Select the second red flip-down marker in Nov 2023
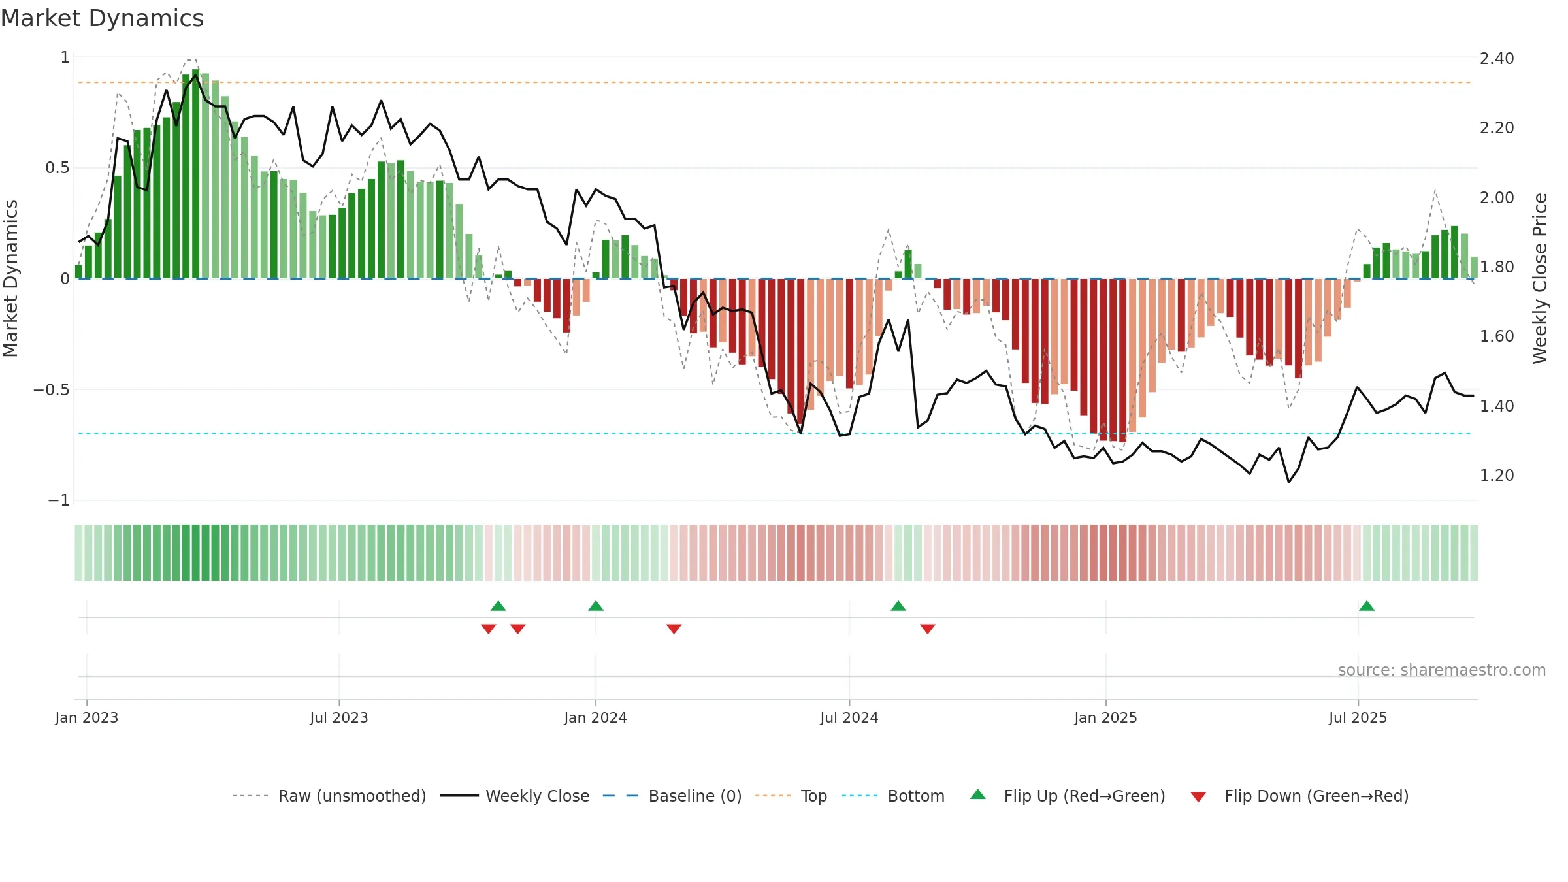 pos(518,629)
